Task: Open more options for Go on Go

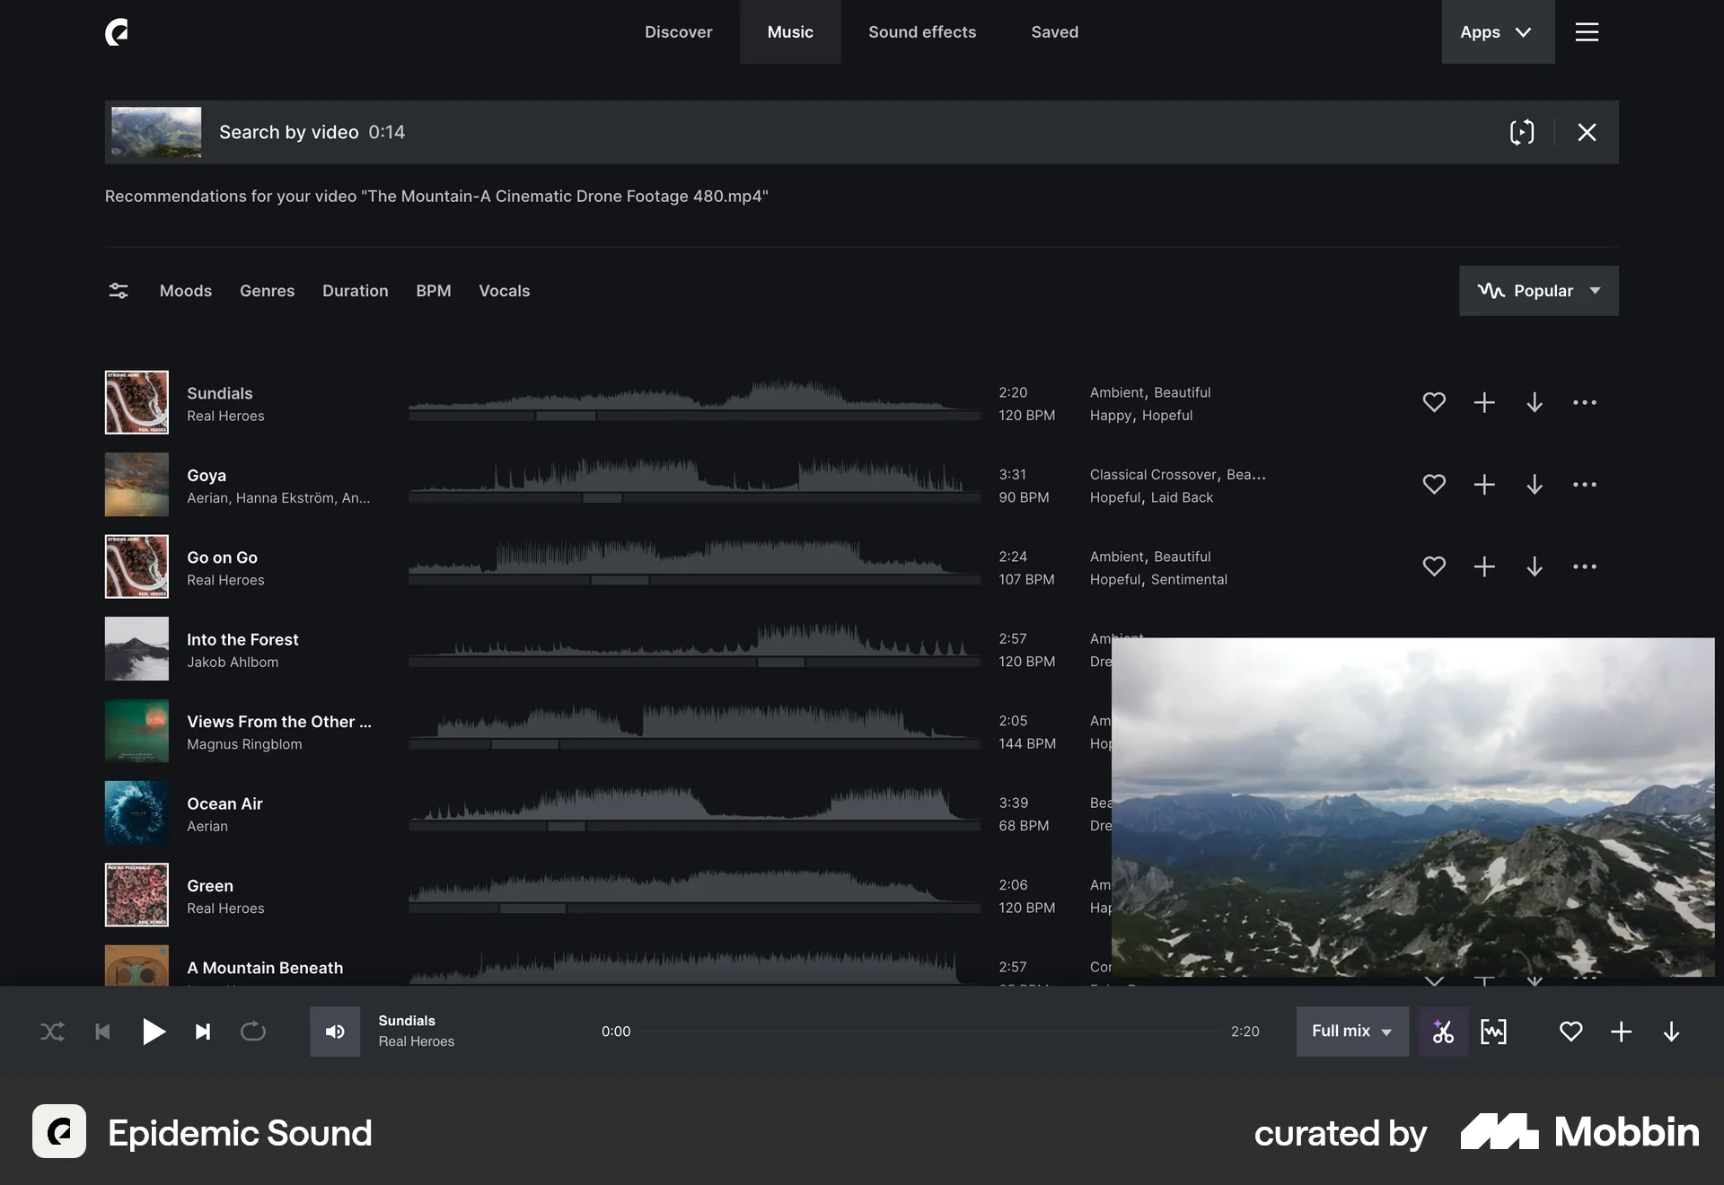Action: 1585,566
